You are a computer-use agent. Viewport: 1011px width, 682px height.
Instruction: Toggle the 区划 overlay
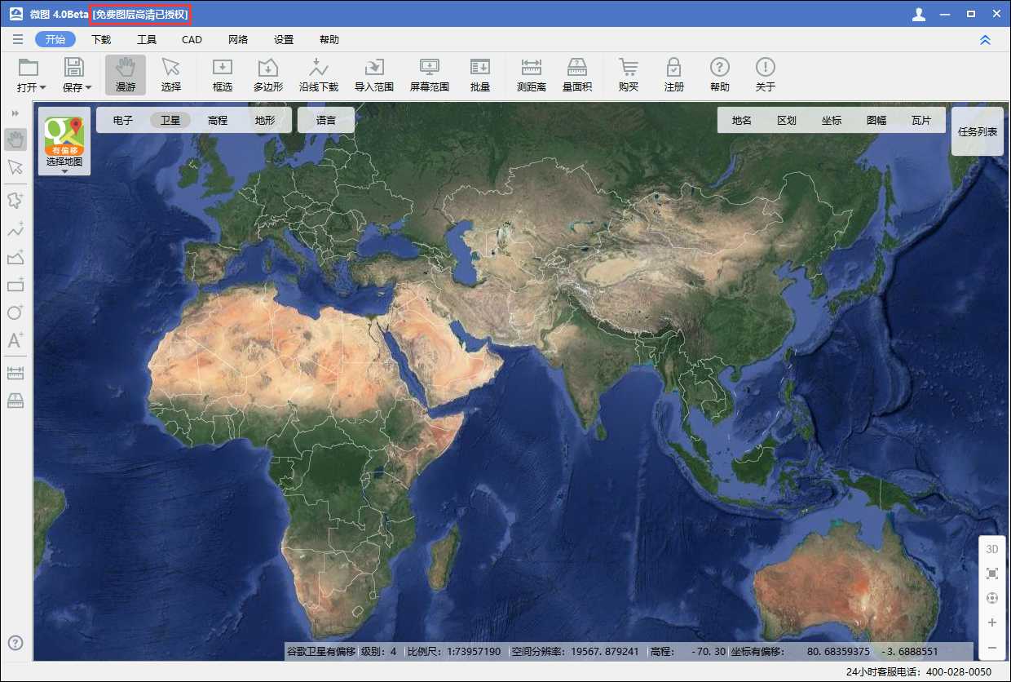pyautogui.click(x=787, y=120)
